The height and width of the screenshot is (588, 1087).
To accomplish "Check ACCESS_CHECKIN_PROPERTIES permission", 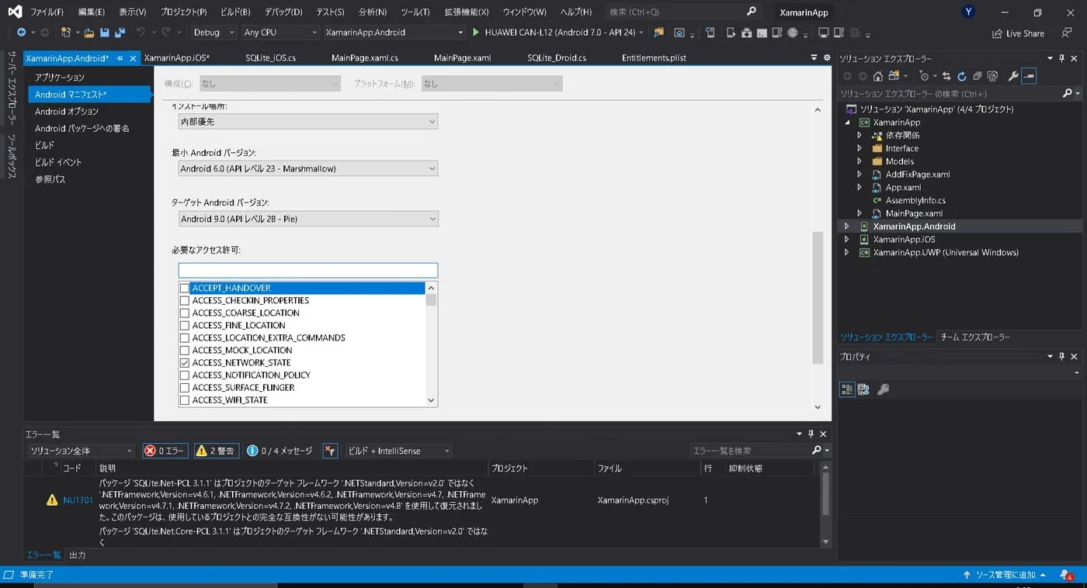I will (185, 300).
